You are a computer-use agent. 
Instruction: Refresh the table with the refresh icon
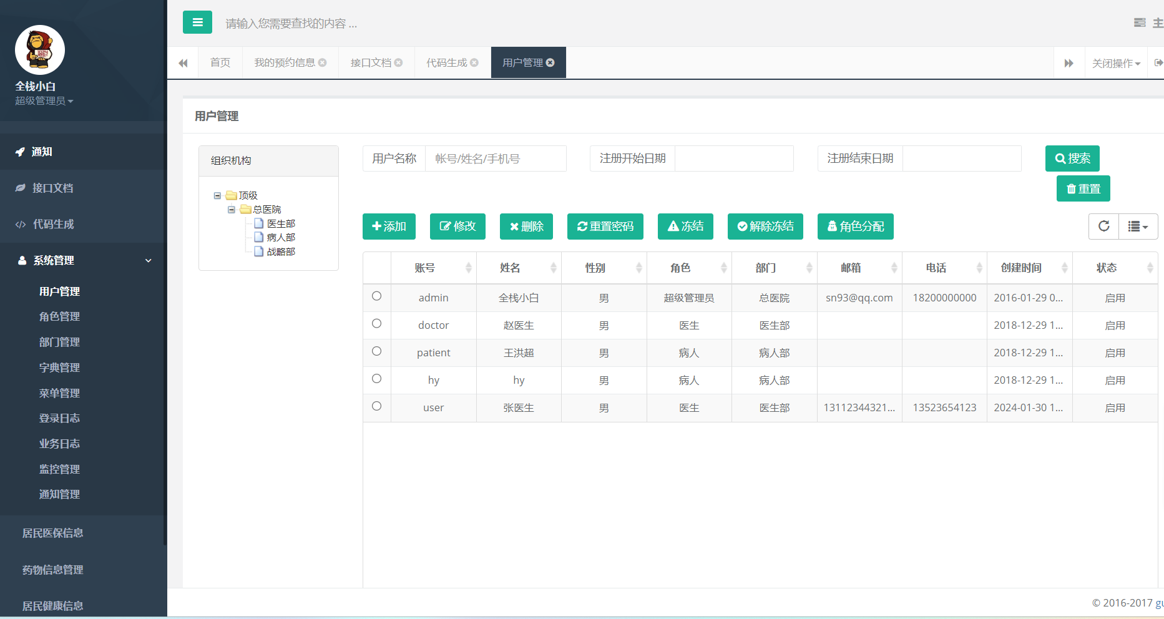pos(1103,227)
